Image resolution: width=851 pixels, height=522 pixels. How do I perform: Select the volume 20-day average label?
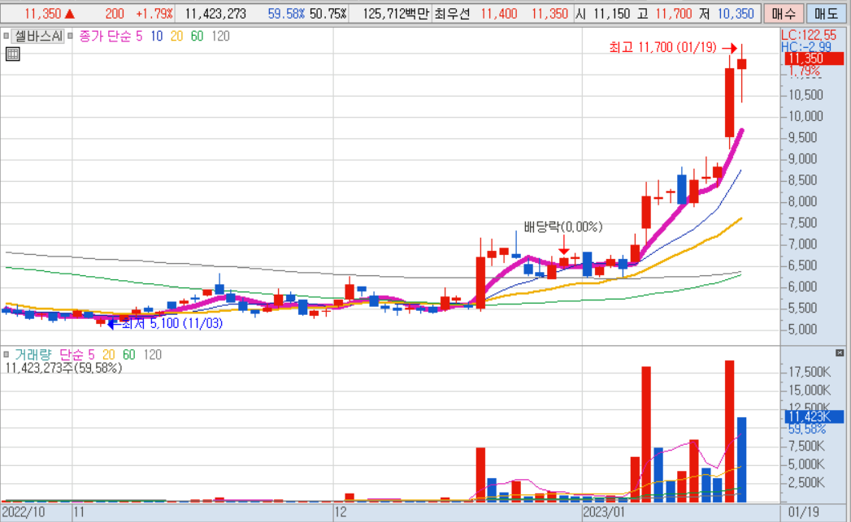[x=109, y=355]
